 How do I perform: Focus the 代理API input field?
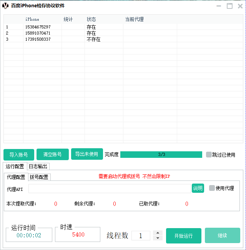(109, 188)
